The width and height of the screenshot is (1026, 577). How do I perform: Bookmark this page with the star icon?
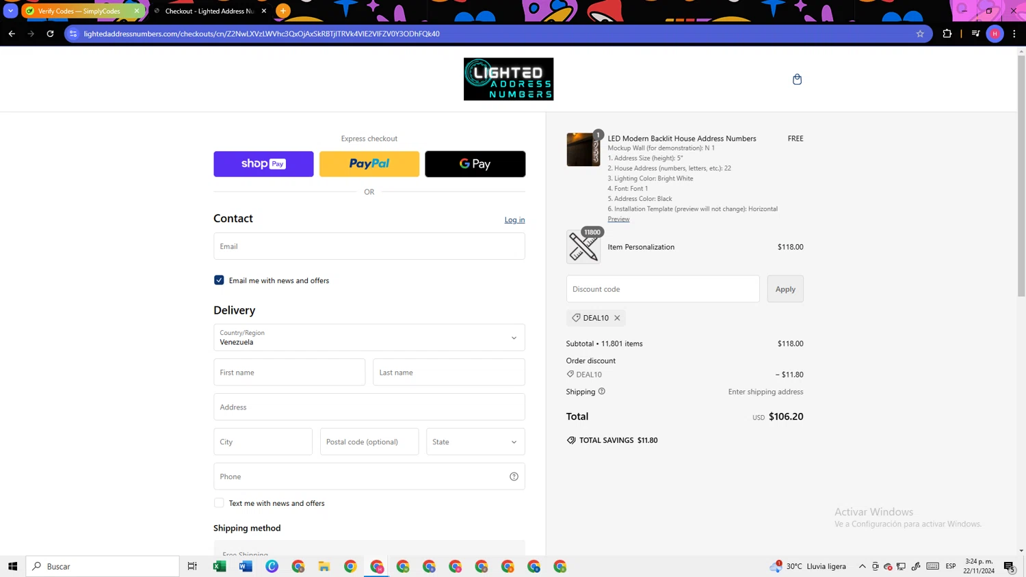click(920, 33)
